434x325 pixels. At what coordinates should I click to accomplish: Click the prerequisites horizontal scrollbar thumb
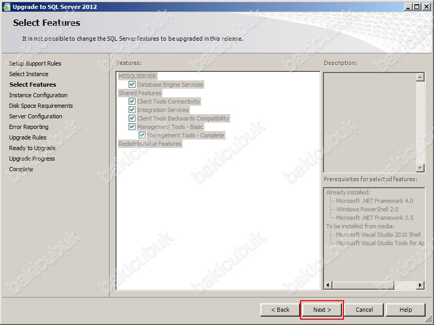point(363,285)
